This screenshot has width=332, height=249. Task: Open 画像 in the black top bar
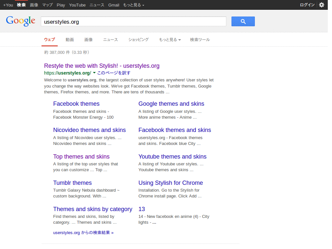(34, 5)
